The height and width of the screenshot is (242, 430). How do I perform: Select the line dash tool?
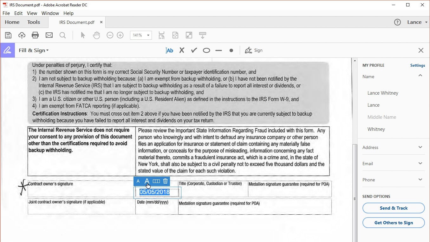click(x=218, y=50)
